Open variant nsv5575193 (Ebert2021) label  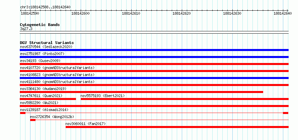(x=103, y=96)
